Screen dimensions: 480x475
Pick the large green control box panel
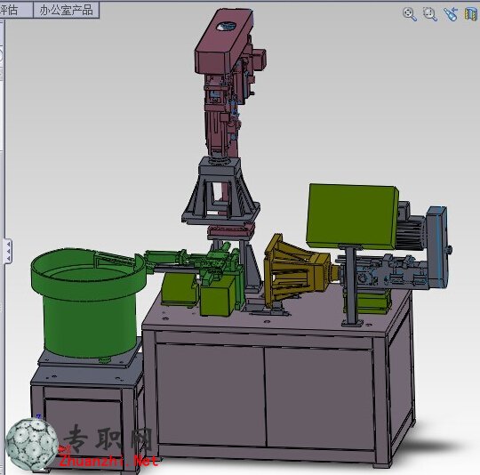click(x=352, y=216)
